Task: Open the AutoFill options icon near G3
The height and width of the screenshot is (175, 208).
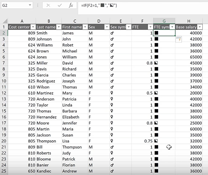Action: click(179, 39)
